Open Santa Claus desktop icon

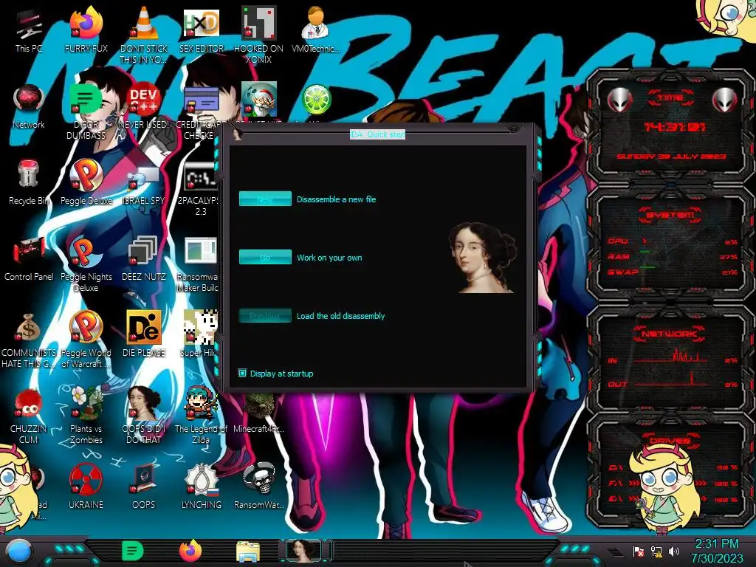pyautogui.click(x=259, y=100)
